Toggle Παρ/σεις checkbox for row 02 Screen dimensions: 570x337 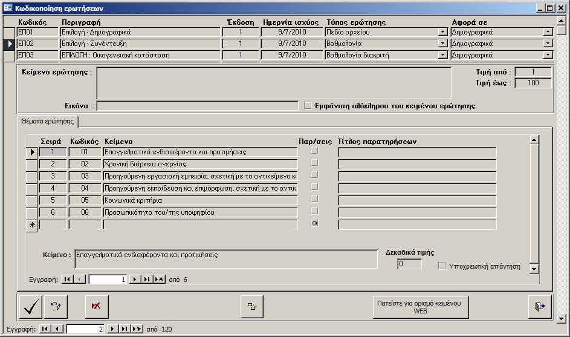click(x=314, y=162)
